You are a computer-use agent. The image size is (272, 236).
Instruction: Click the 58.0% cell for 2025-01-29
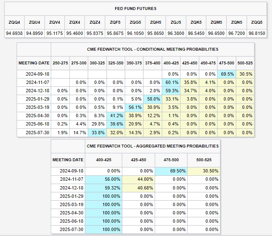click(153, 99)
